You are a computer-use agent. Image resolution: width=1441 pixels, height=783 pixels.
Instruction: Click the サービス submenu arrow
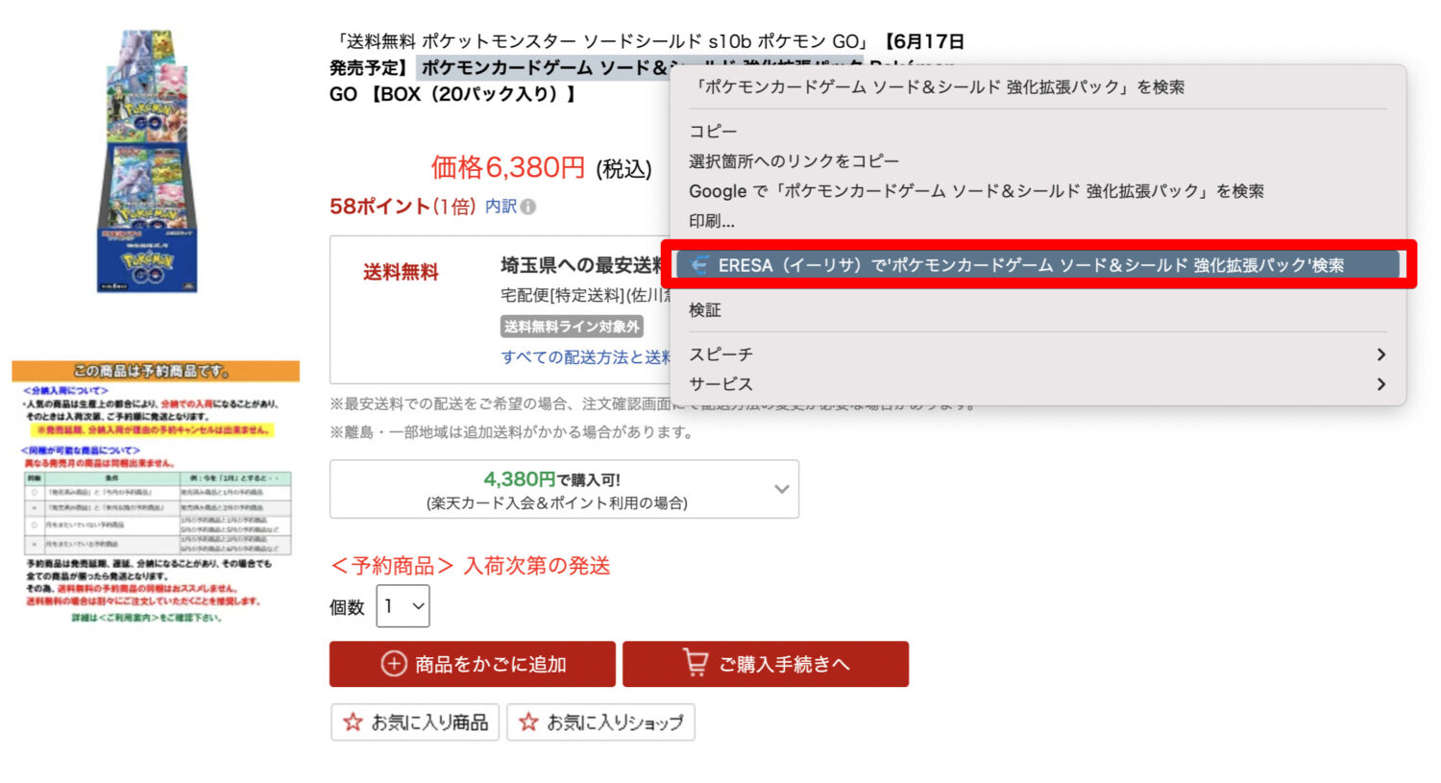(1380, 384)
